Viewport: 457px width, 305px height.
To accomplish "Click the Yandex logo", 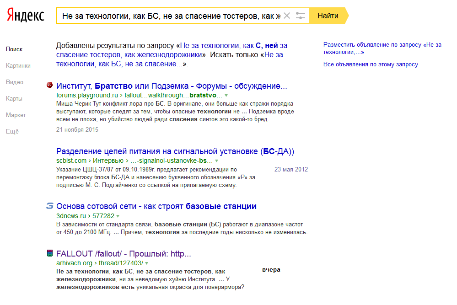I will coord(26,16).
